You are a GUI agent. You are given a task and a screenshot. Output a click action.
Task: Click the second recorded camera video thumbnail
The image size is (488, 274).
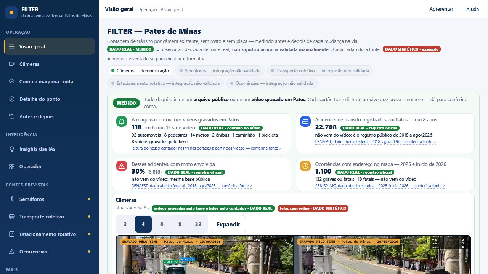click(x=382, y=255)
